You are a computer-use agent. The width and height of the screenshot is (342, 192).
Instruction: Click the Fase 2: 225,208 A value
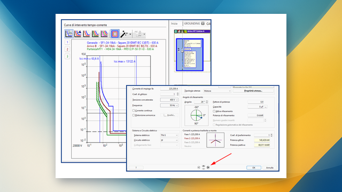192,139
